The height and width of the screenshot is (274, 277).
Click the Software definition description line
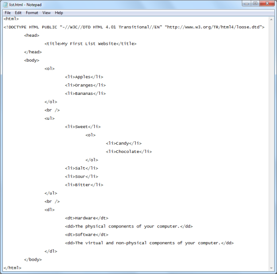click(x=149, y=243)
